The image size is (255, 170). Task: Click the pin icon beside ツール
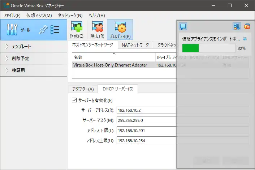click(43, 30)
